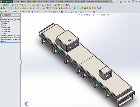The width and height of the screenshot is (140, 107).
Task: Switch to PropertyManager tab
Action: (x=3, y=15)
